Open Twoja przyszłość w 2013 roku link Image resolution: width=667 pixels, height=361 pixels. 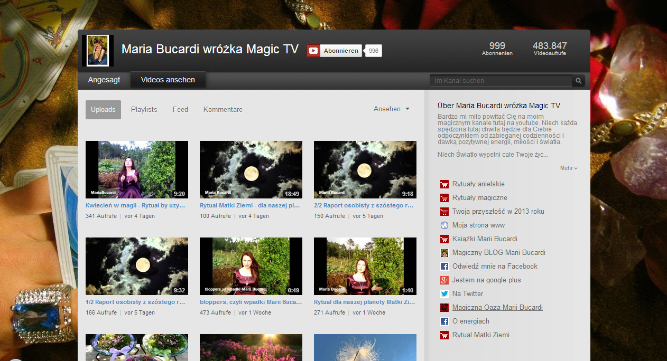click(x=498, y=212)
